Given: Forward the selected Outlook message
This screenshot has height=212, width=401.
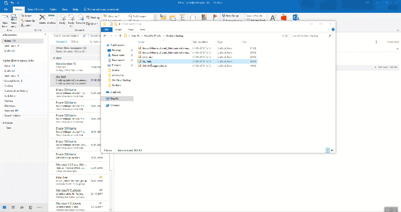Looking at the screenshot, I should pyautogui.click(x=81, y=19).
